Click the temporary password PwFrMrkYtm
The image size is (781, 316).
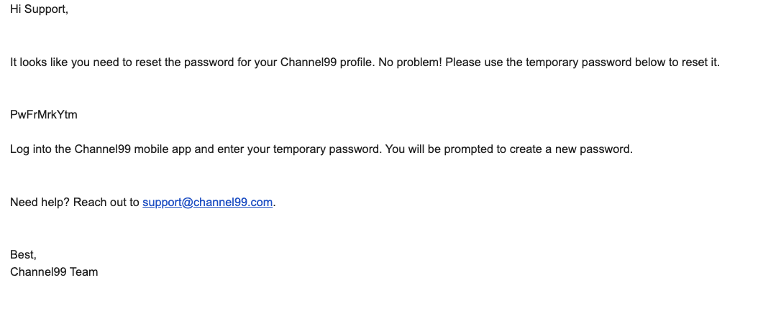(44, 115)
